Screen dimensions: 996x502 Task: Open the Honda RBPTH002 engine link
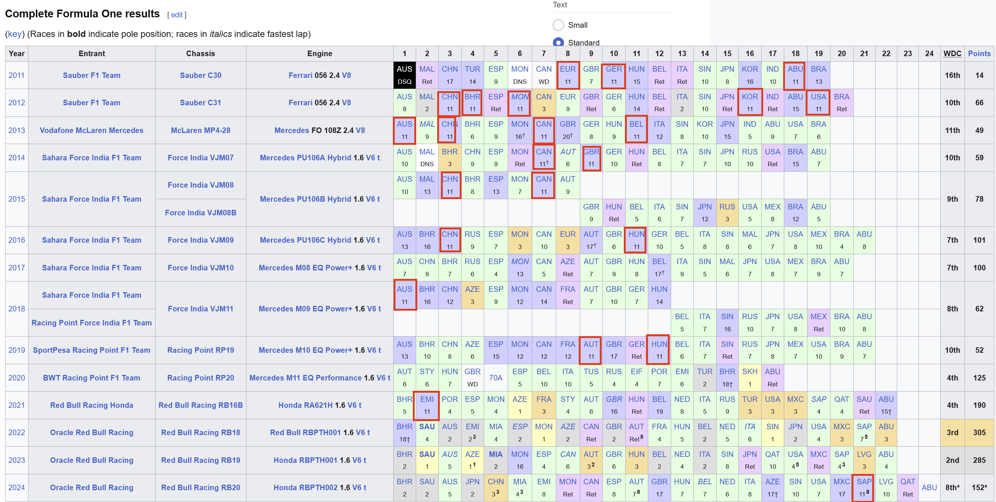coord(305,487)
